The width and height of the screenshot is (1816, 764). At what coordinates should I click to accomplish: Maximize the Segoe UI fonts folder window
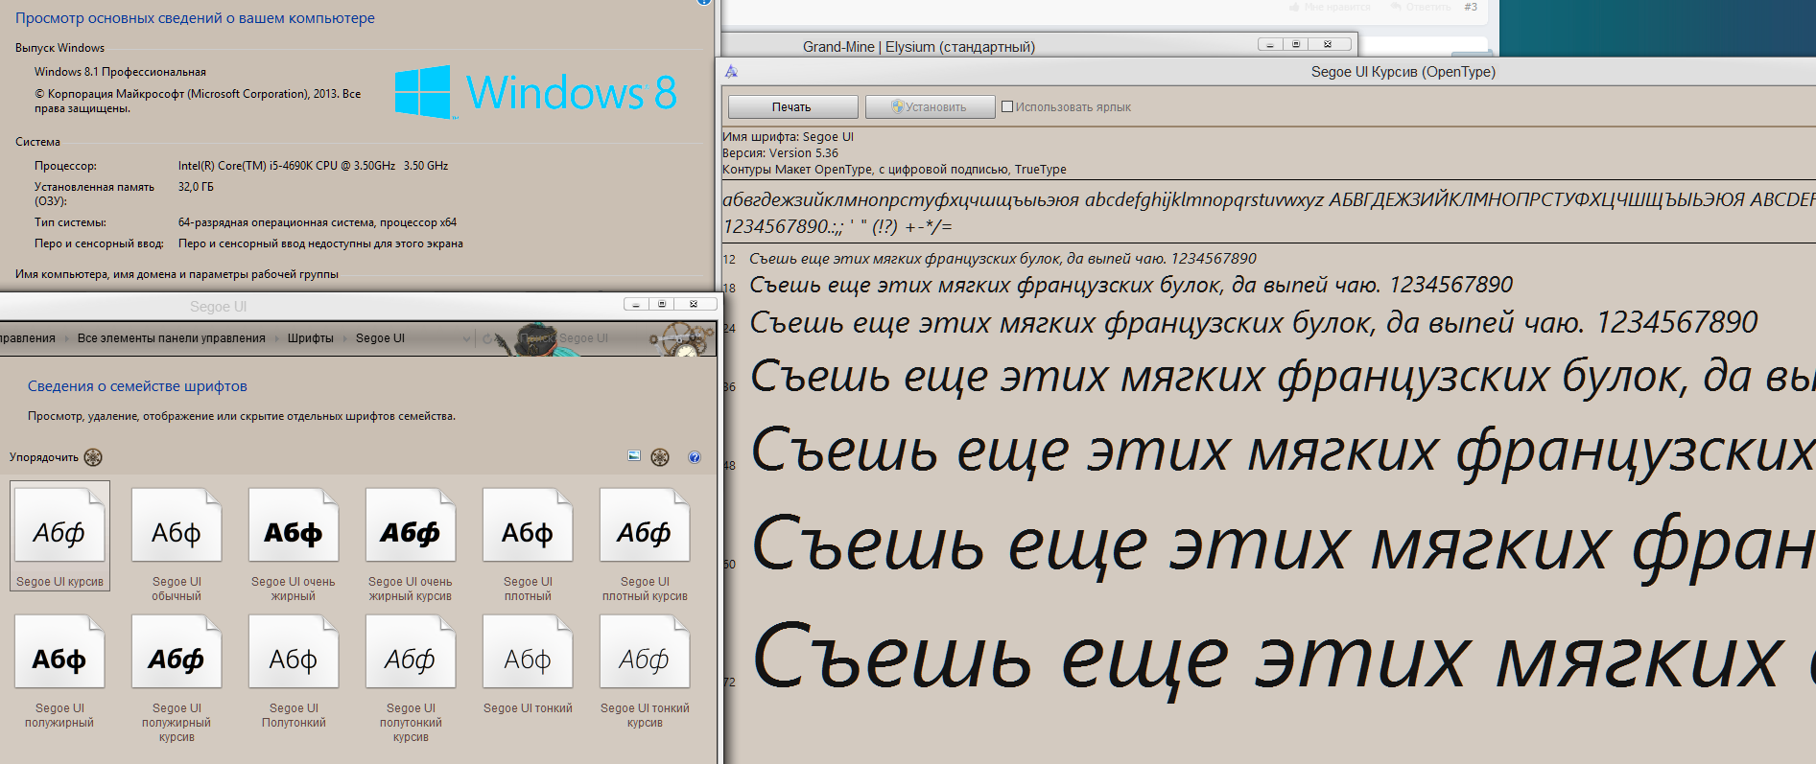coord(662,304)
